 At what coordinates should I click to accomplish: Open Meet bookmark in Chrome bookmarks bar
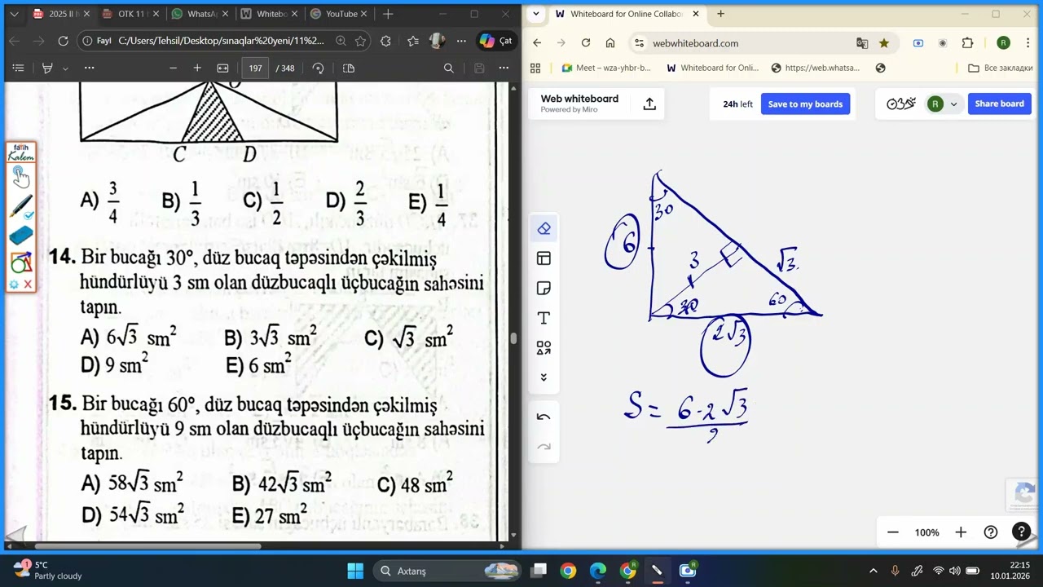(606, 68)
